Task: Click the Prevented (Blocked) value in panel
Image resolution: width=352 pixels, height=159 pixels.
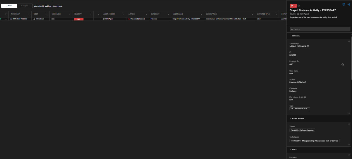Action: [298, 82]
